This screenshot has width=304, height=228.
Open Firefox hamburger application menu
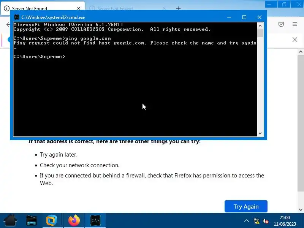point(295,24)
